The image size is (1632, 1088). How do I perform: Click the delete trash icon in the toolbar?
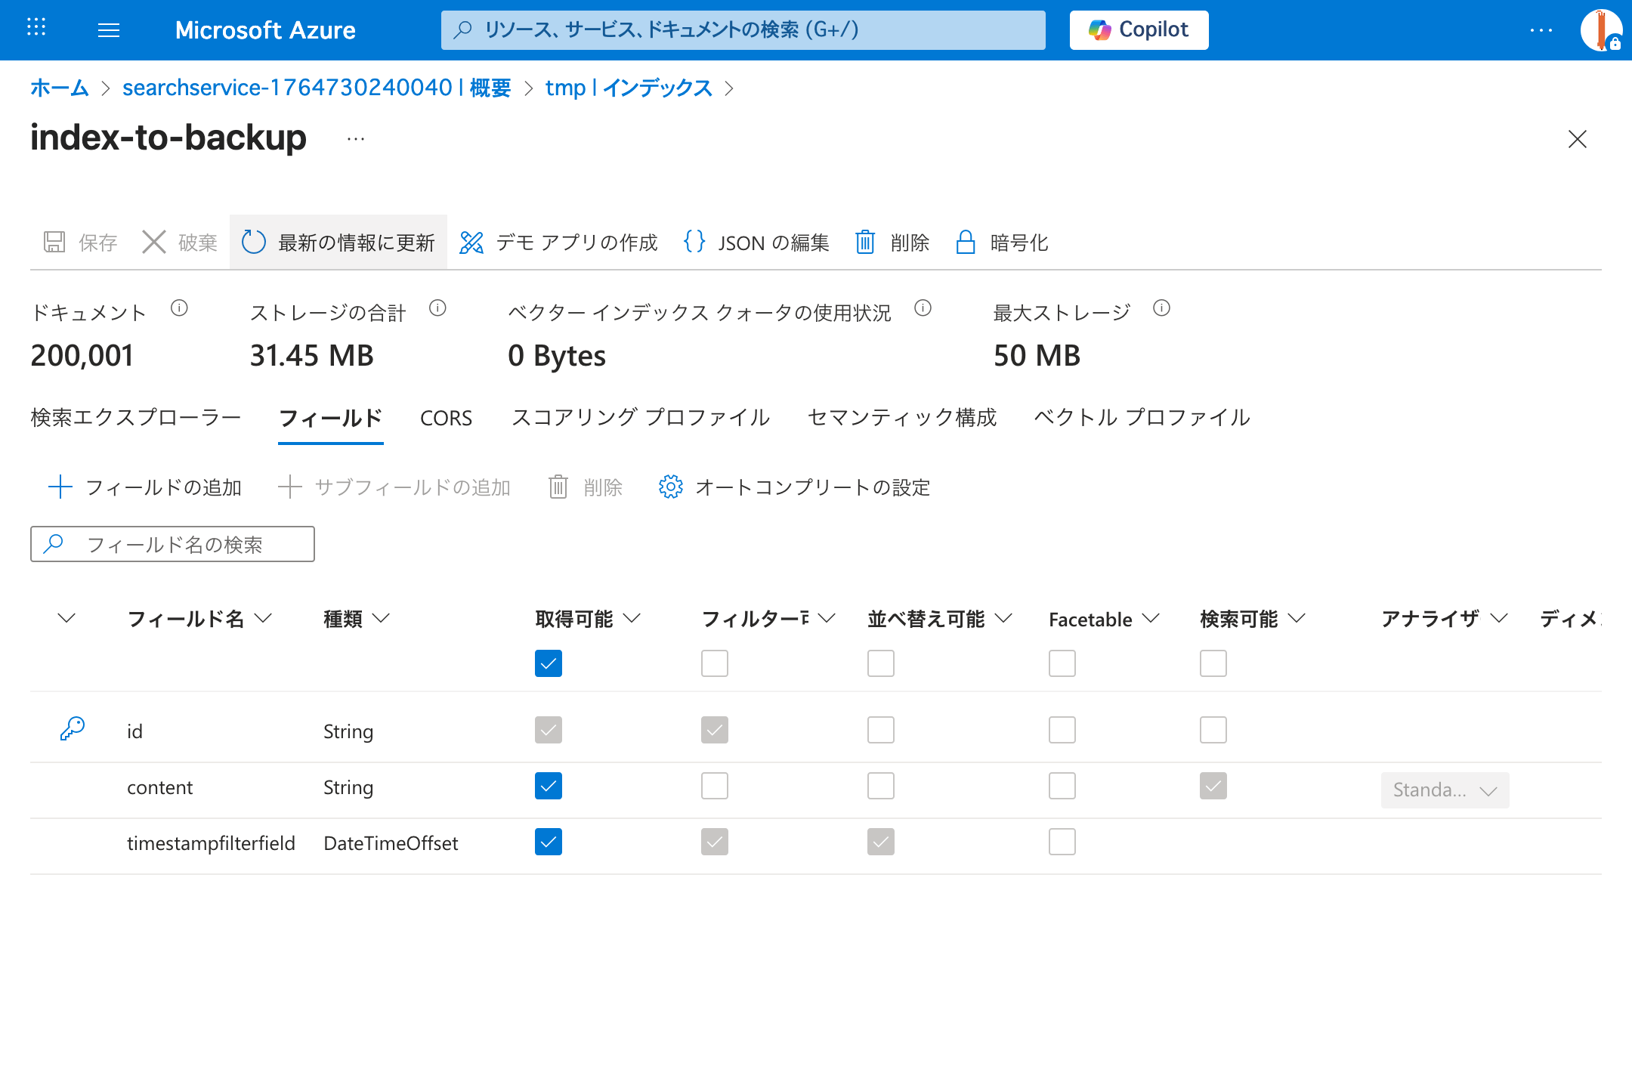pos(865,243)
